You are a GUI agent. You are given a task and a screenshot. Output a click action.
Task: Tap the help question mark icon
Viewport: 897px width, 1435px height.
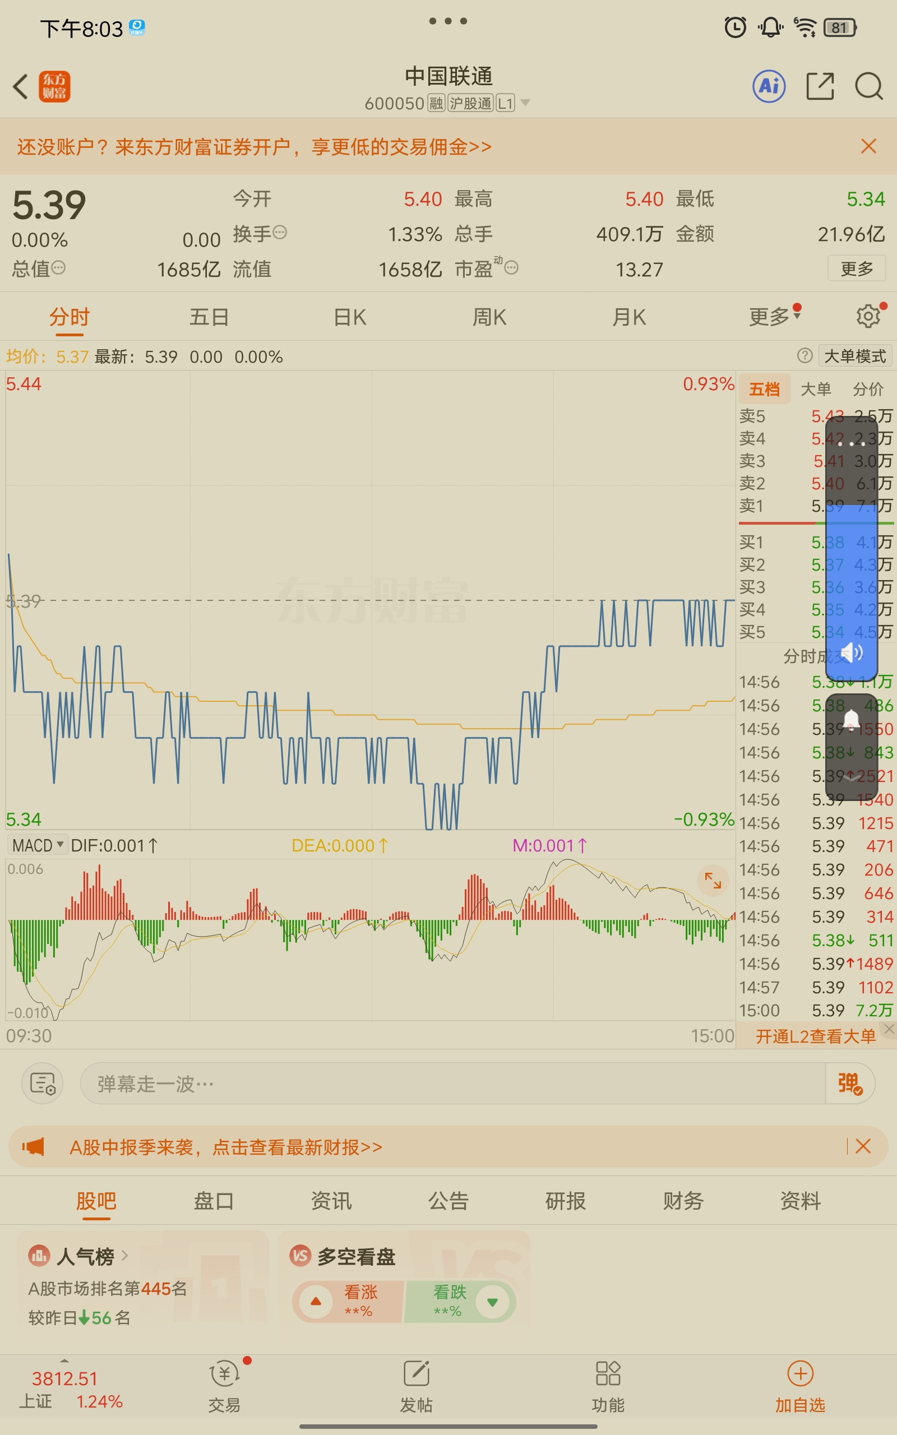point(804,356)
